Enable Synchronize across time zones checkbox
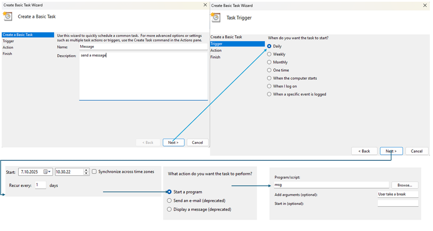The width and height of the screenshot is (433, 231). click(x=94, y=172)
